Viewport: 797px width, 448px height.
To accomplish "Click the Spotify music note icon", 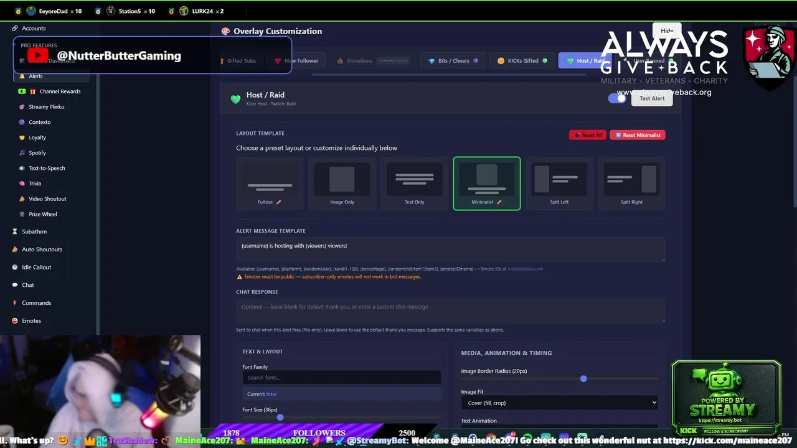I will (22, 153).
